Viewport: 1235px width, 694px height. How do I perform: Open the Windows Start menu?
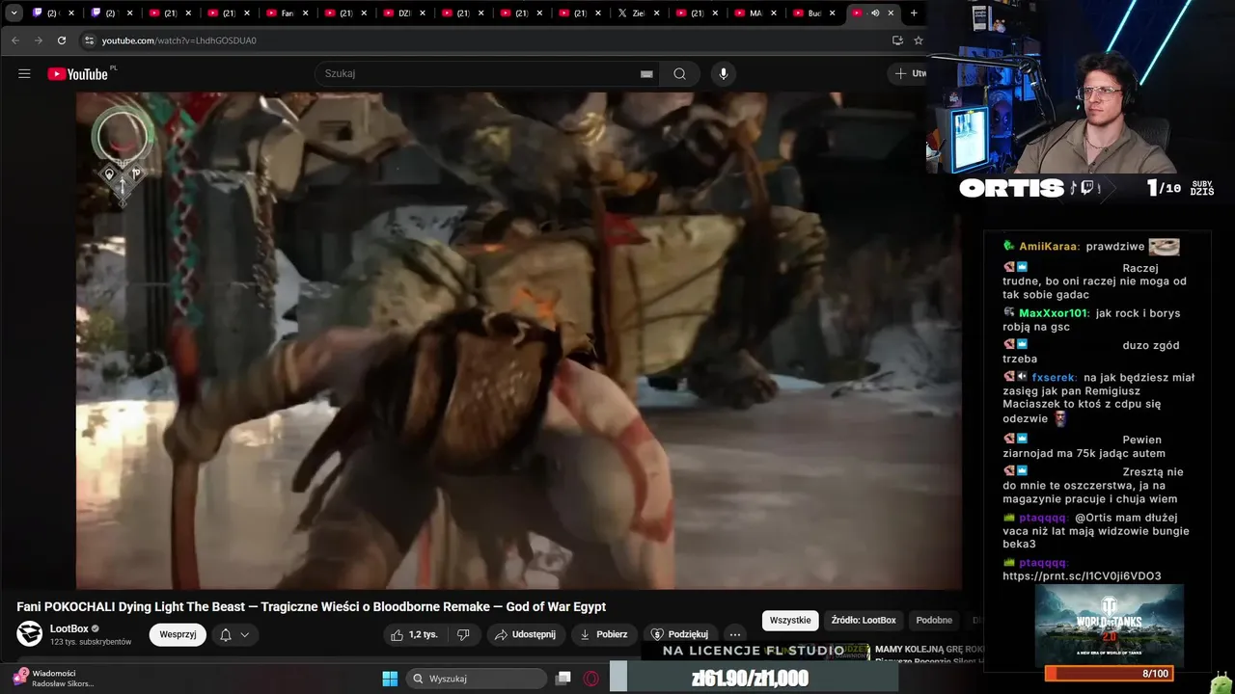click(390, 679)
